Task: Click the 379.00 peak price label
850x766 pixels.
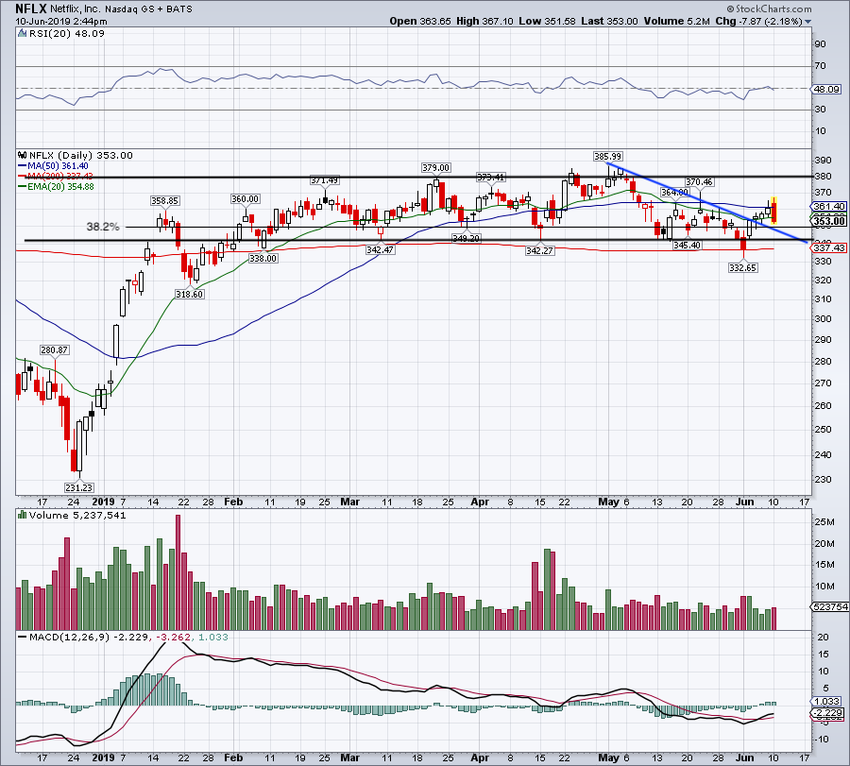Action: tap(435, 168)
